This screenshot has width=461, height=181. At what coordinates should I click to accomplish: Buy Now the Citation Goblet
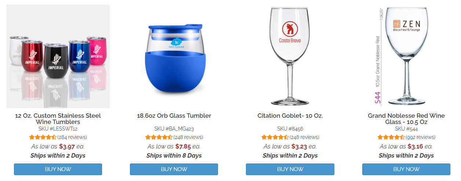pos(290,169)
